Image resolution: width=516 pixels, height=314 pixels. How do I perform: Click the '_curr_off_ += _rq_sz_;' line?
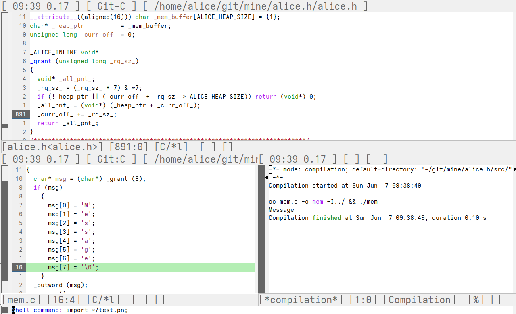77,114
